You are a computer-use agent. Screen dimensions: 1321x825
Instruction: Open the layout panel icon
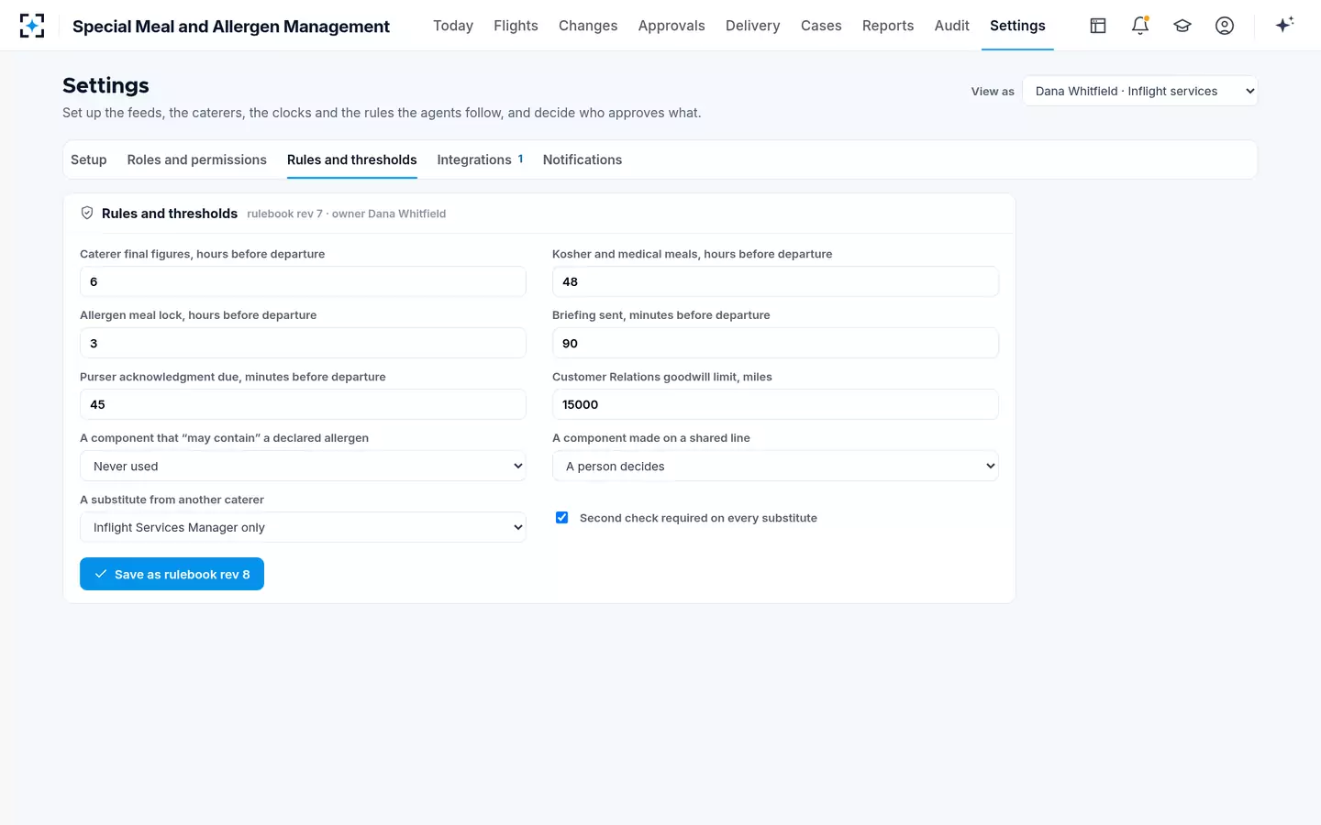[1098, 26]
